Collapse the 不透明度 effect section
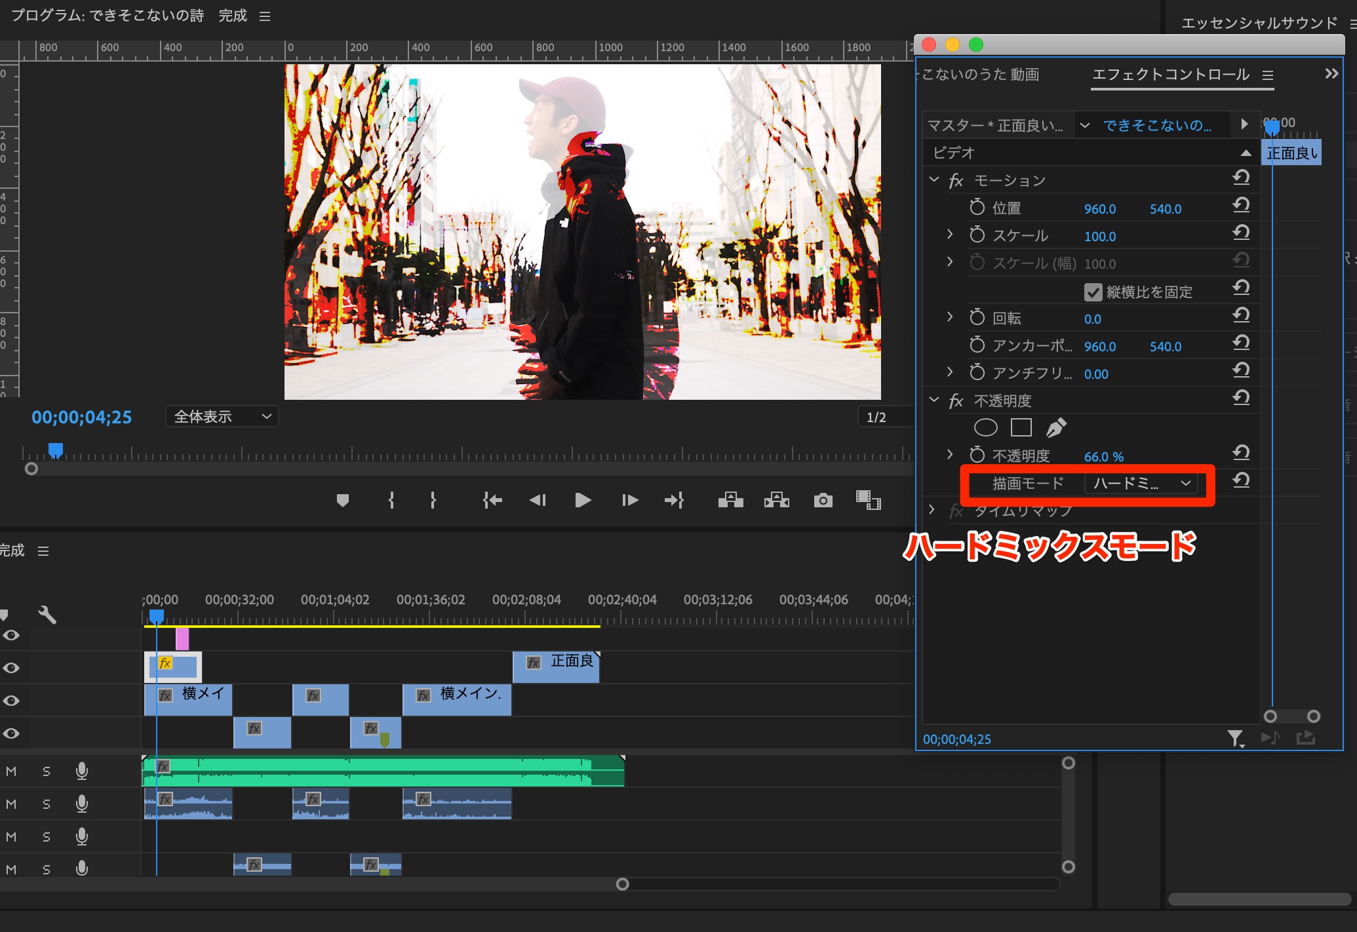The width and height of the screenshot is (1357, 932). 934,400
